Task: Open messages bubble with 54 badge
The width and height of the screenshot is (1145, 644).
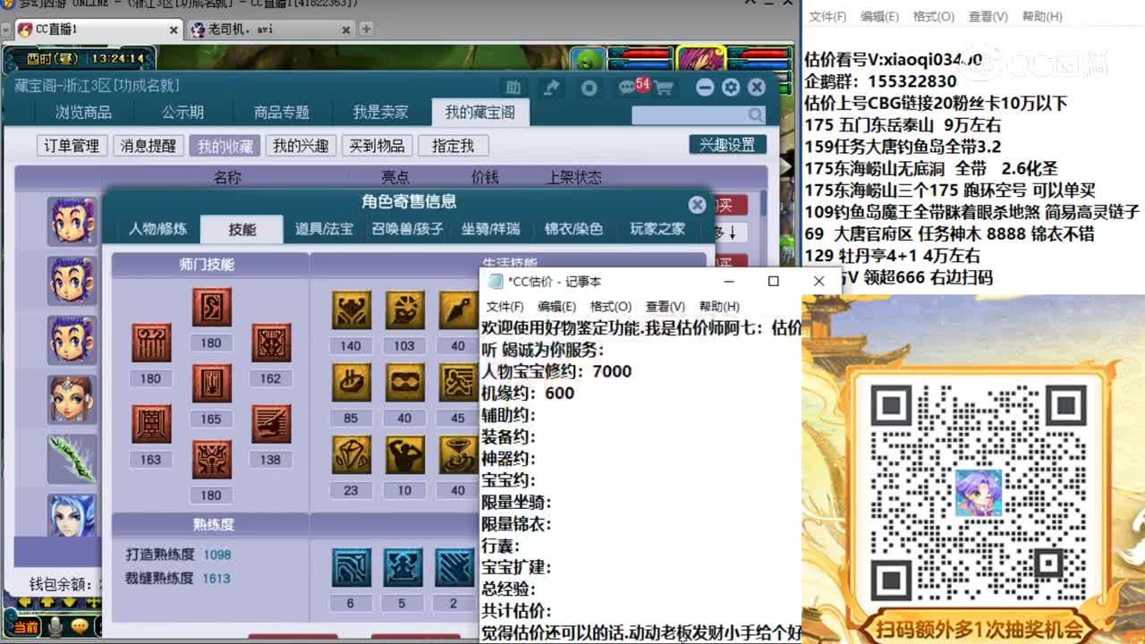Action: [630, 87]
